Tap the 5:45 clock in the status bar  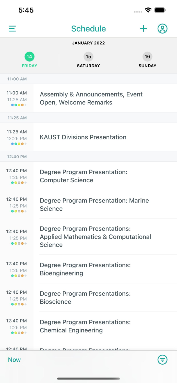[x=26, y=10]
